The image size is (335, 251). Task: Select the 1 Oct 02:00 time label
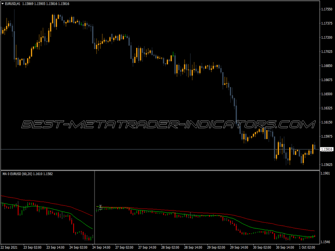(307, 247)
